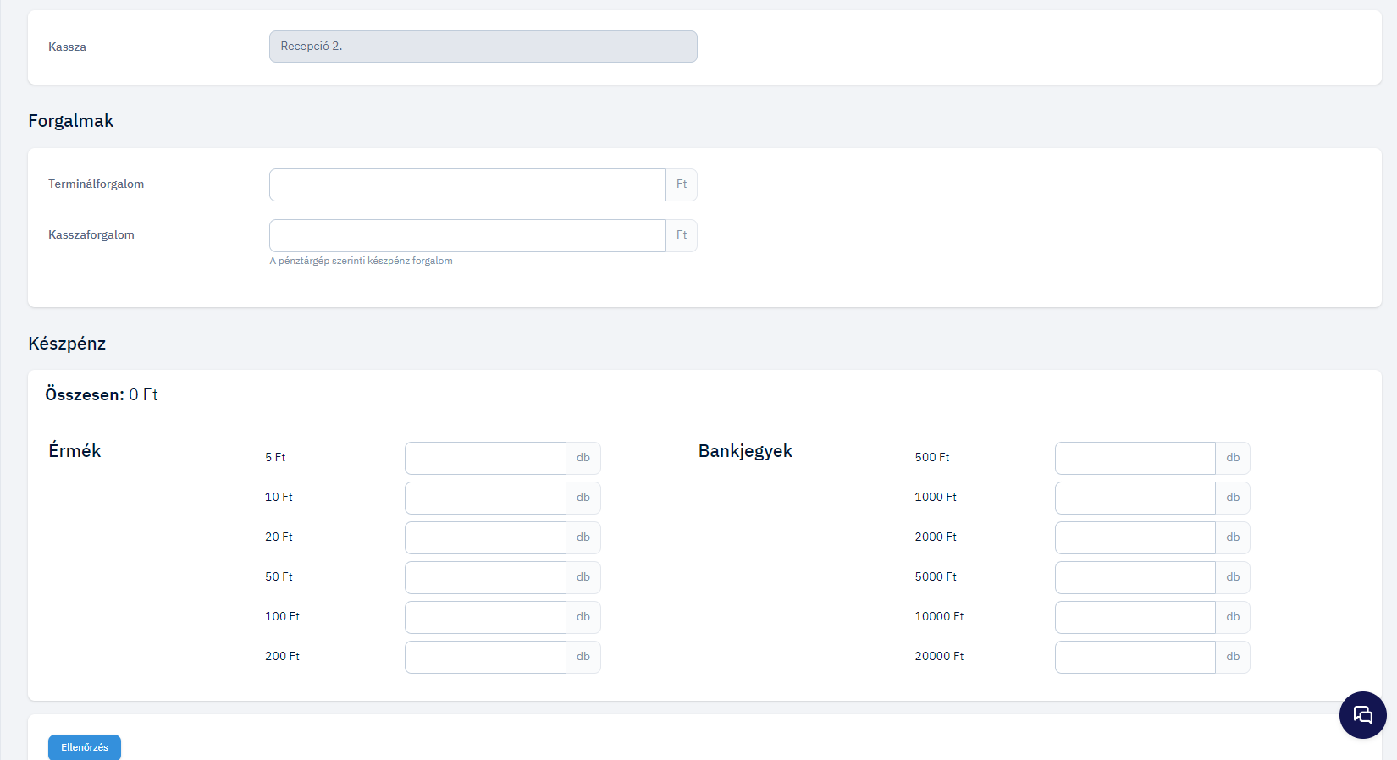Click the 10000 Ft denomination label
Viewport: 1397px width, 760px height.
click(939, 616)
